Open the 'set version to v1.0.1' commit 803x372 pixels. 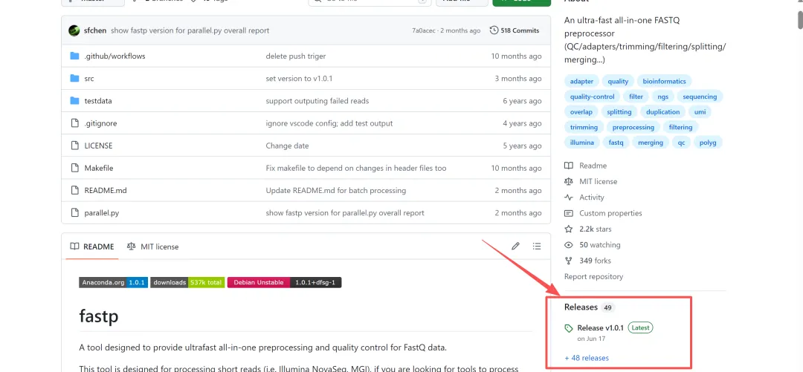(300, 79)
